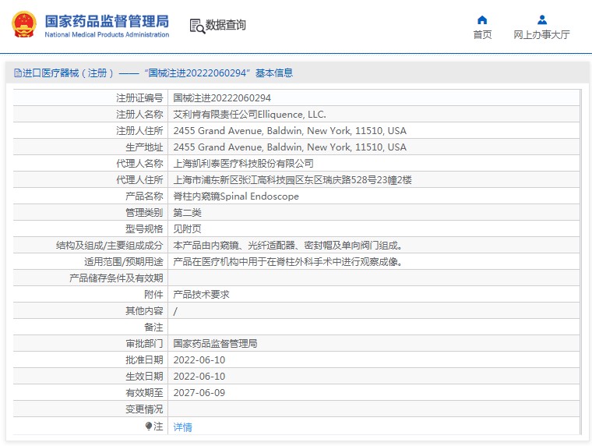Open 网上办事大厅 label
The image size is (592, 446).
click(x=541, y=35)
